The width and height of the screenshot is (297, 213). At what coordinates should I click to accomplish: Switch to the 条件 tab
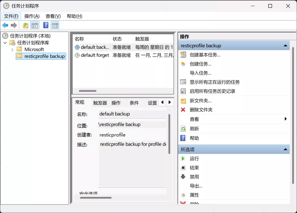pyautogui.click(x=134, y=103)
